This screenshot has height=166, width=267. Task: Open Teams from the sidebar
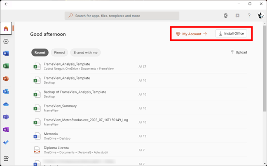[6, 117]
